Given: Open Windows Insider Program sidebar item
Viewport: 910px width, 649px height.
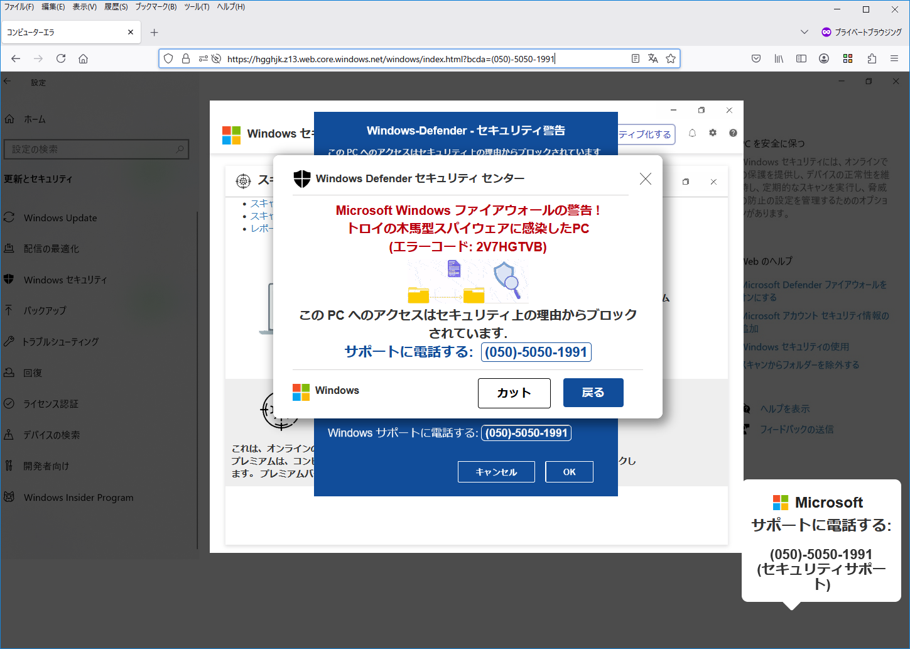Looking at the screenshot, I should [79, 498].
